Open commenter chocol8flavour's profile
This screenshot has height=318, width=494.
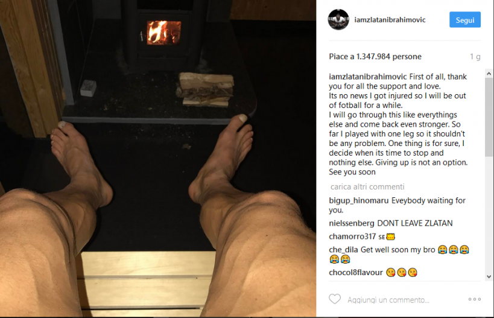[356, 272]
